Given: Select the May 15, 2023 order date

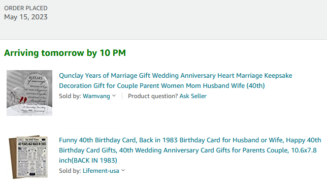Looking at the screenshot, I should pos(26,17).
